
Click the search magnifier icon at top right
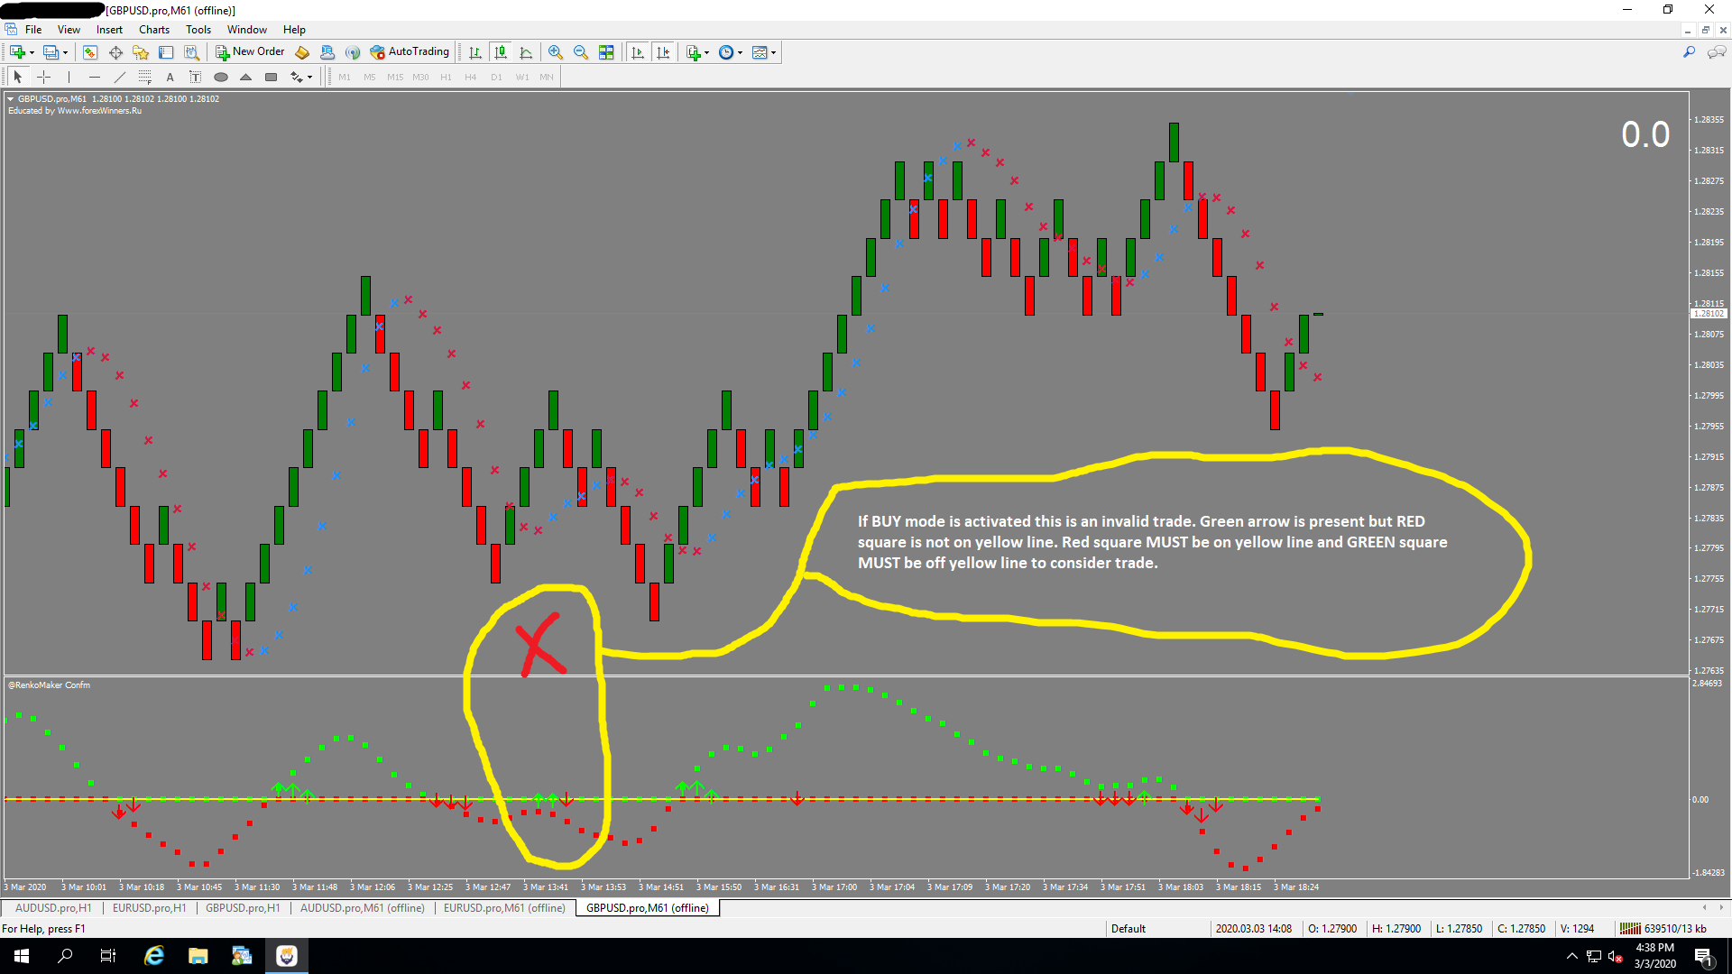coord(1689,52)
